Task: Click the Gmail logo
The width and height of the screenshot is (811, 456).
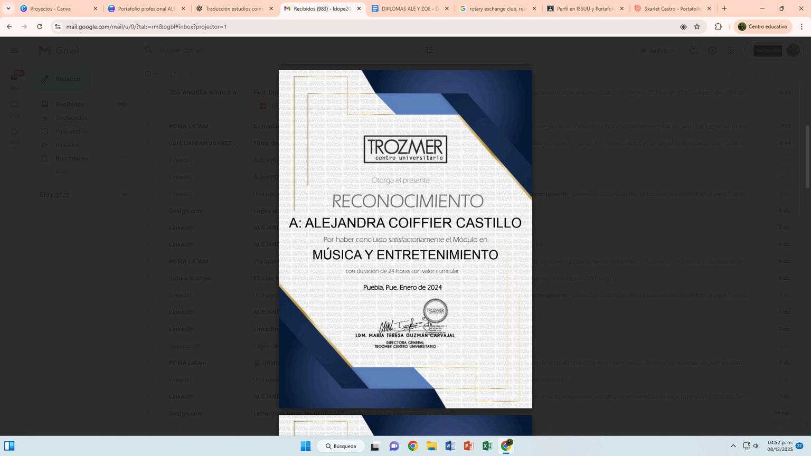Action: pyautogui.click(x=59, y=50)
